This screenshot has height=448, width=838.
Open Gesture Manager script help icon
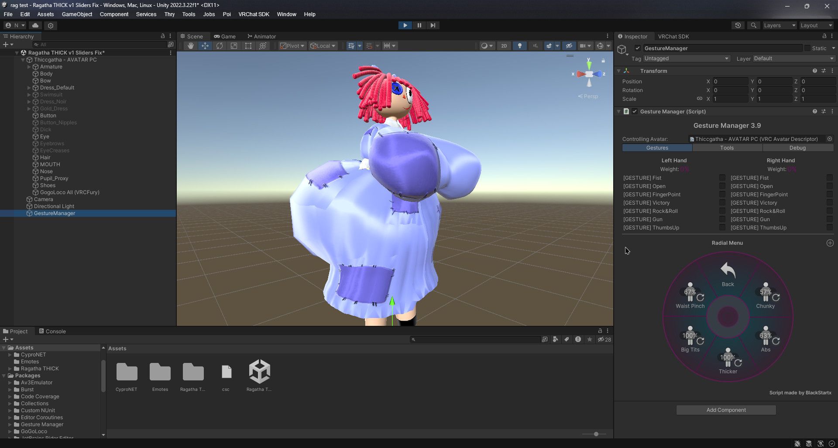pos(814,112)
